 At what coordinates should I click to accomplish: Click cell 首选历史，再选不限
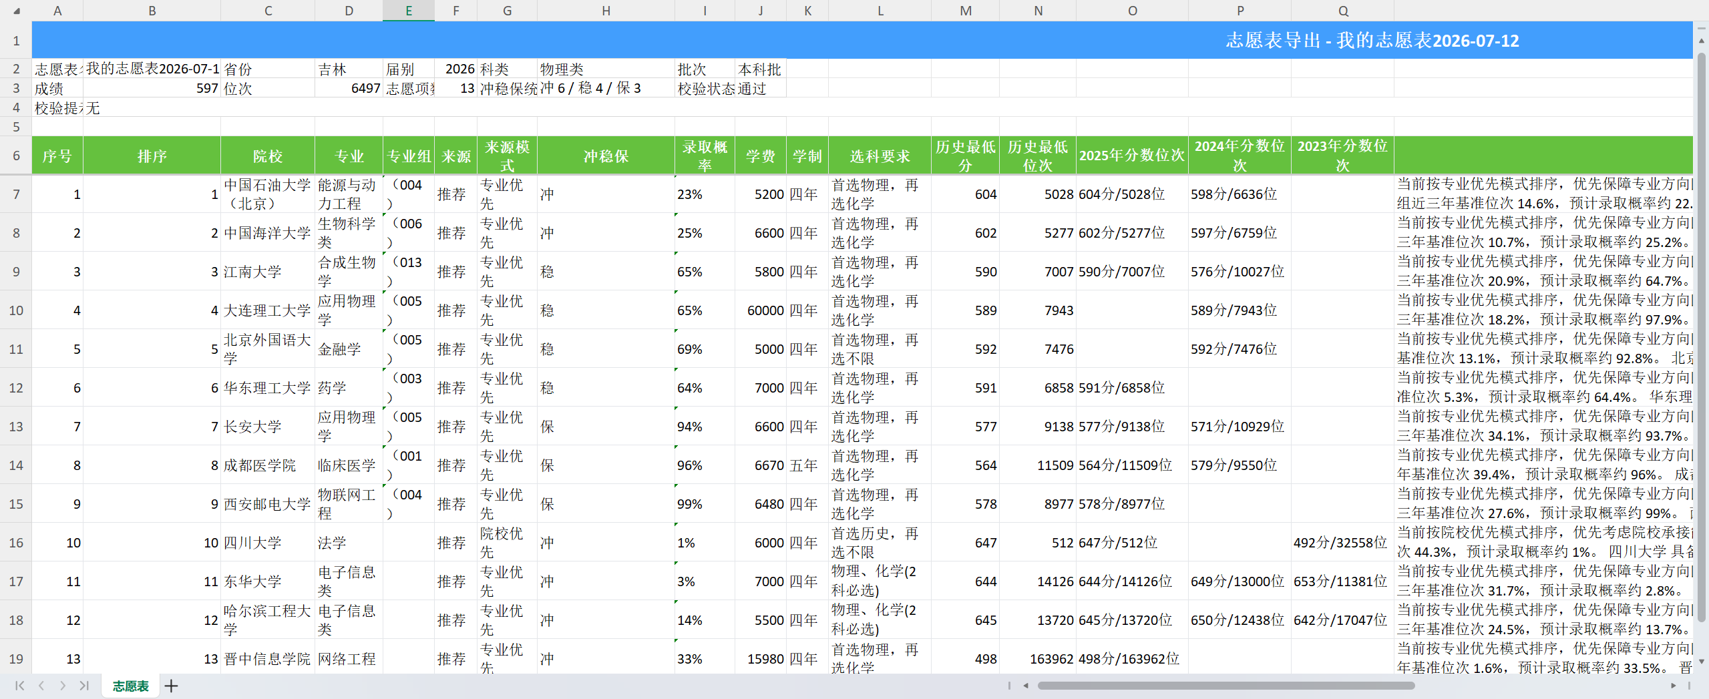point(880,543)
